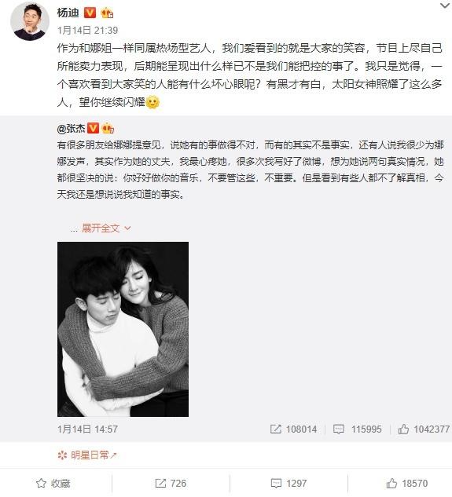The width and height of the screenshot is (452, 497).
Task: Repost using the 726 share button
Action: [171, 484]
